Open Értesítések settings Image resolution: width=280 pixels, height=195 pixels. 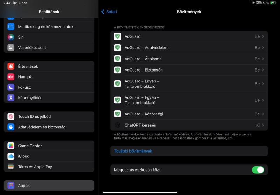coord(49,66)
